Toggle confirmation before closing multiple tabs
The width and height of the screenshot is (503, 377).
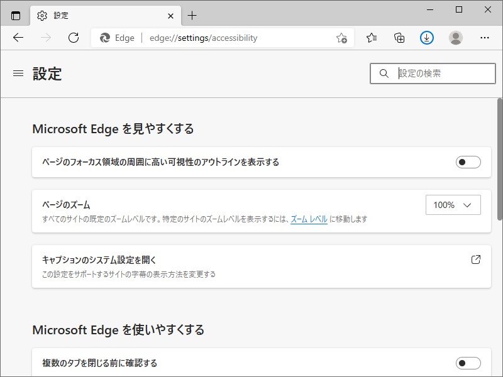click(468, 363)
